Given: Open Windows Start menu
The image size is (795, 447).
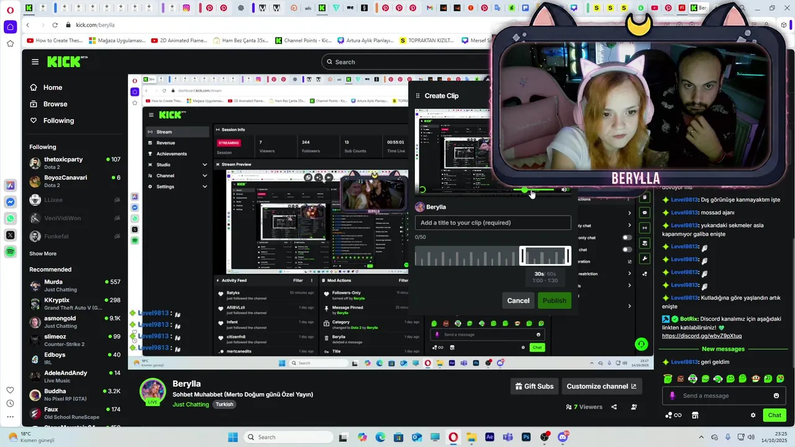Looking at the screenshot, I should [233, 437].
